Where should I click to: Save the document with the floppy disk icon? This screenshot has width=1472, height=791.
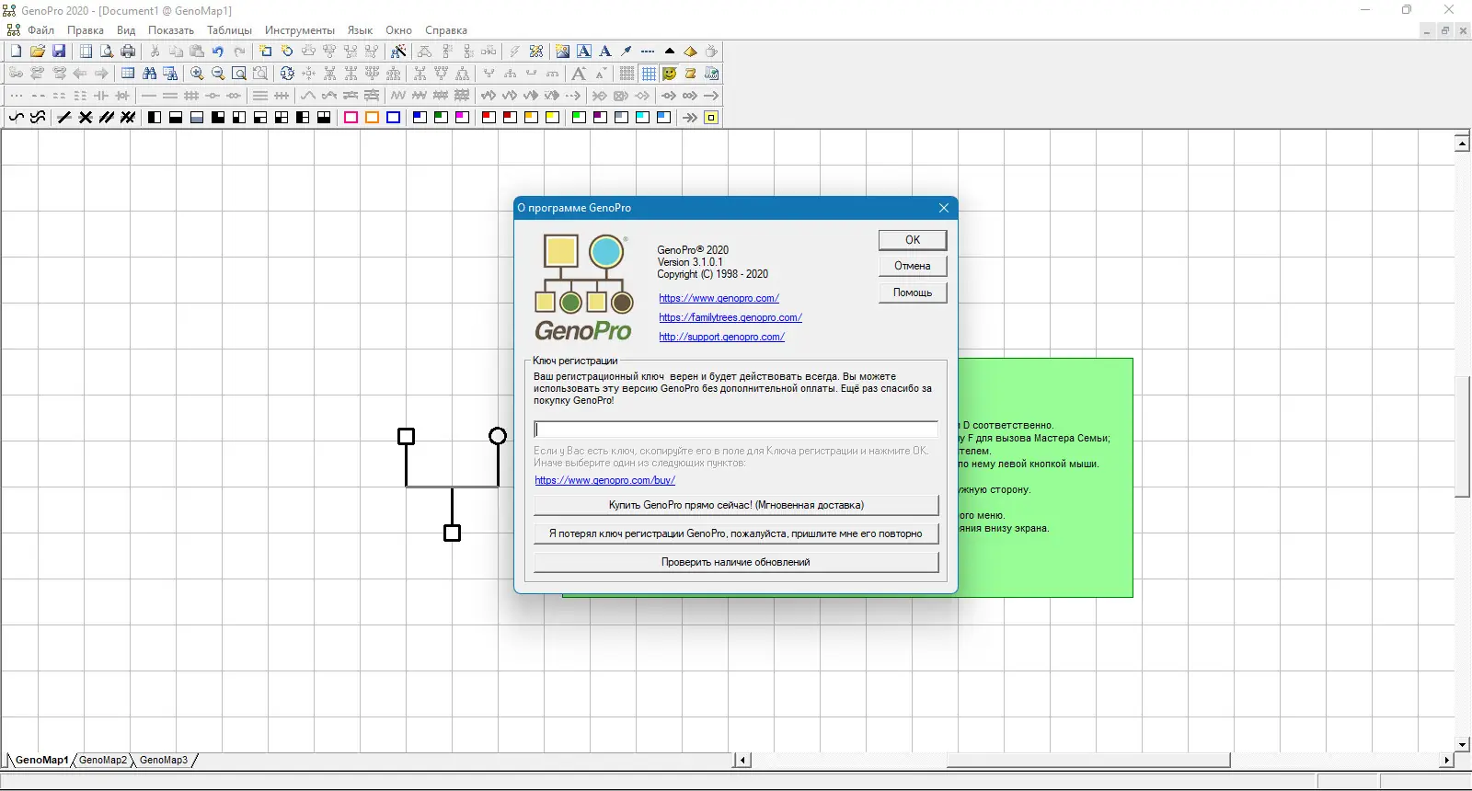(59, 52)
